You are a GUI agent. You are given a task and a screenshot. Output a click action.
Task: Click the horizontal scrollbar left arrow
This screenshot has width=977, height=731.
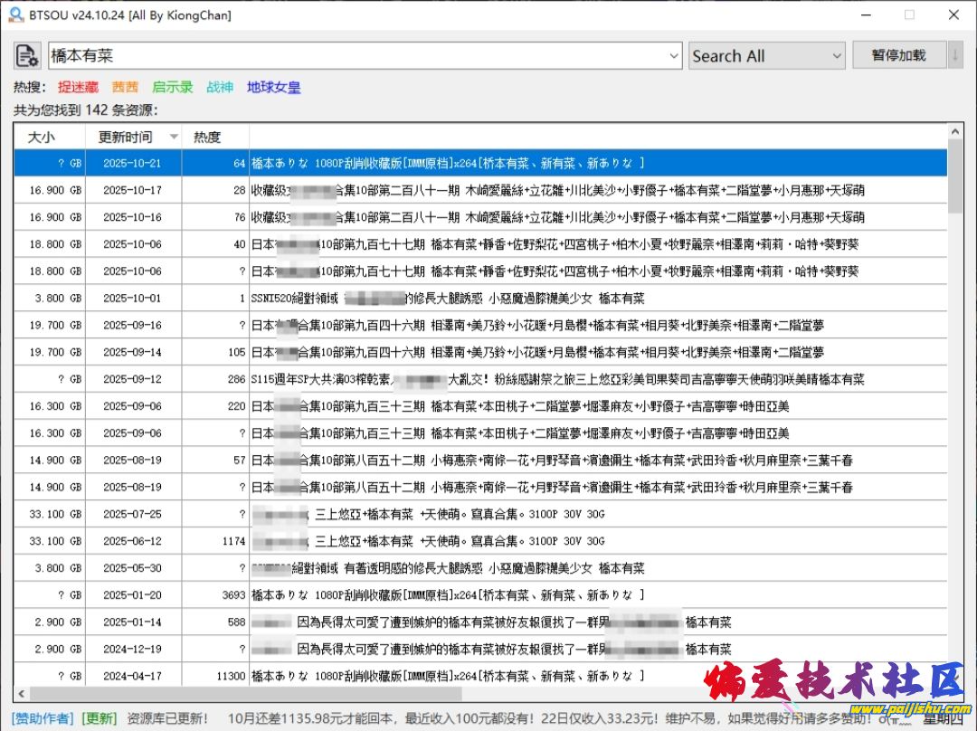click(x=20, y=694)
